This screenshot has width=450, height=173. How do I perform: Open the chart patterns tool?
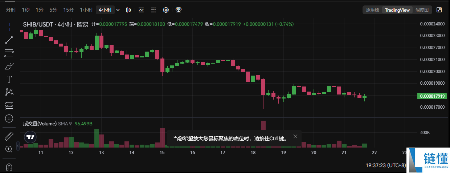[x=9, y=92]
